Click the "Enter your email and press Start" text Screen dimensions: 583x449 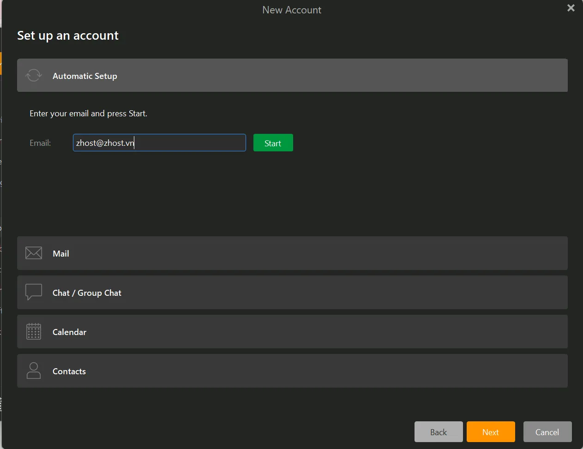point(88,114)
